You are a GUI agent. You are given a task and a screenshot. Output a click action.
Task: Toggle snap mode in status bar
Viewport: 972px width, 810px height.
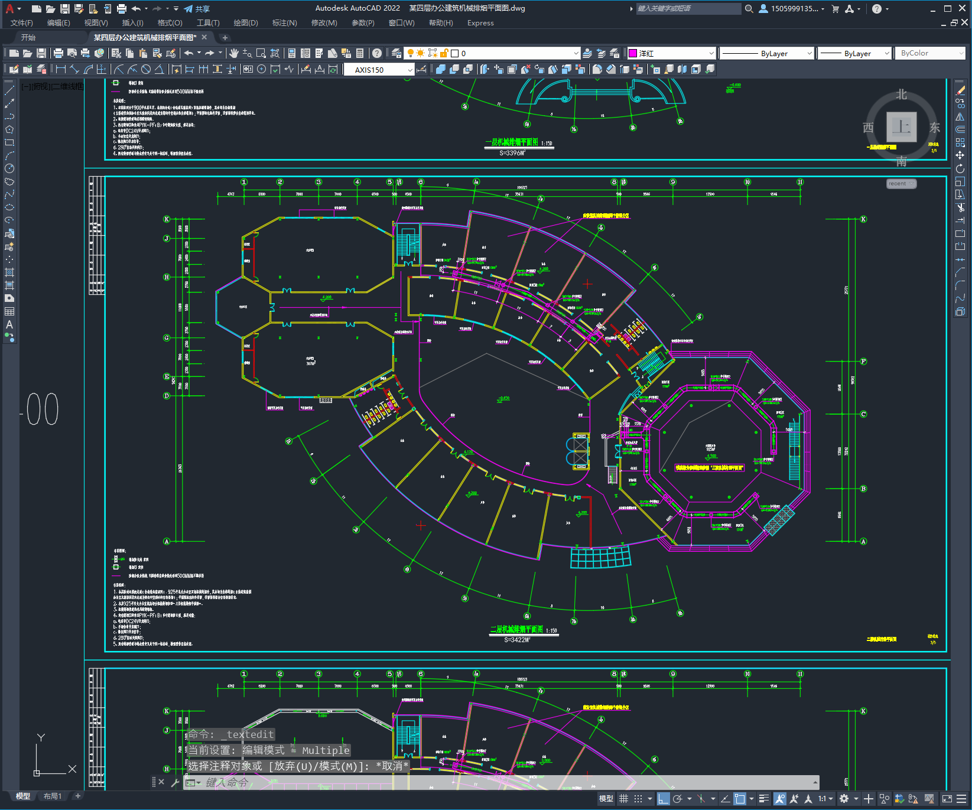tap(638, 799)
